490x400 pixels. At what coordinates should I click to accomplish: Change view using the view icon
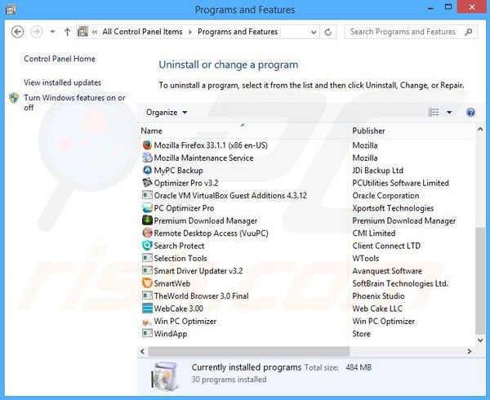[434, 112]
